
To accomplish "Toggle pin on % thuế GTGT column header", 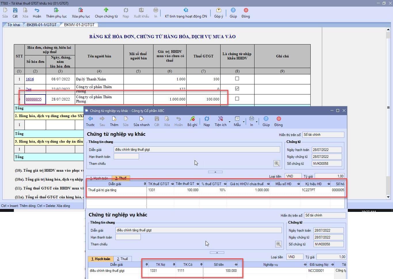I will pyautogui.click(x=225, y=184).
